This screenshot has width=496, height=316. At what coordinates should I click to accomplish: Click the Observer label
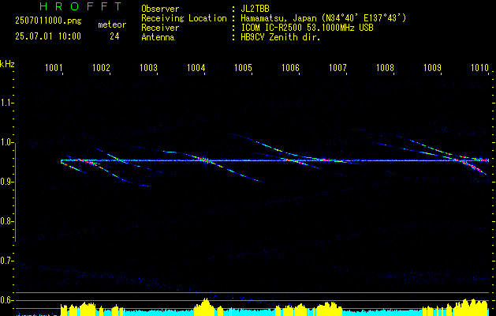pyautogui.click(x=160, y=9)
